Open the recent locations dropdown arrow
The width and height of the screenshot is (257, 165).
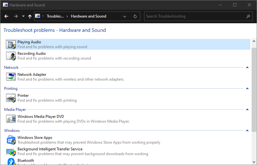click(23, 16)
